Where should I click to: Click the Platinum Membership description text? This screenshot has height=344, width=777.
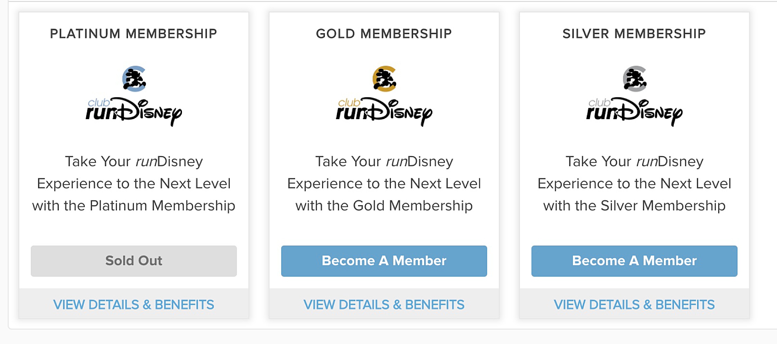pyautogui.click(x=134, y=183)
